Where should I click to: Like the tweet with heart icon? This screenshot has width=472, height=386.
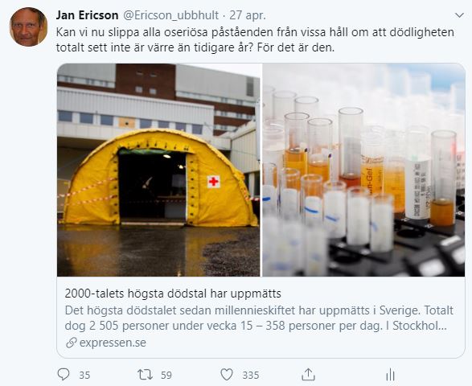tap(227, 375)
